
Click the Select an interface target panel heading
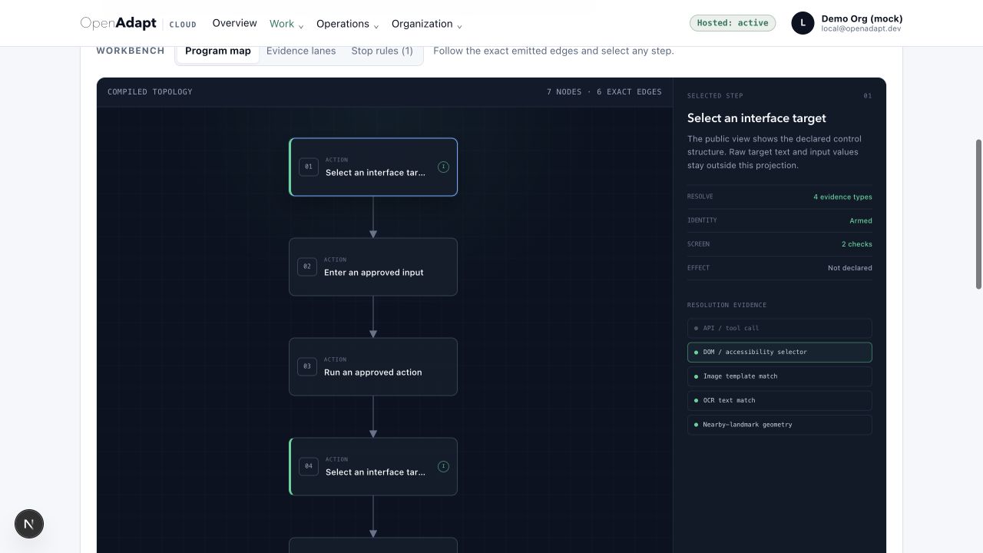point(756,118)
